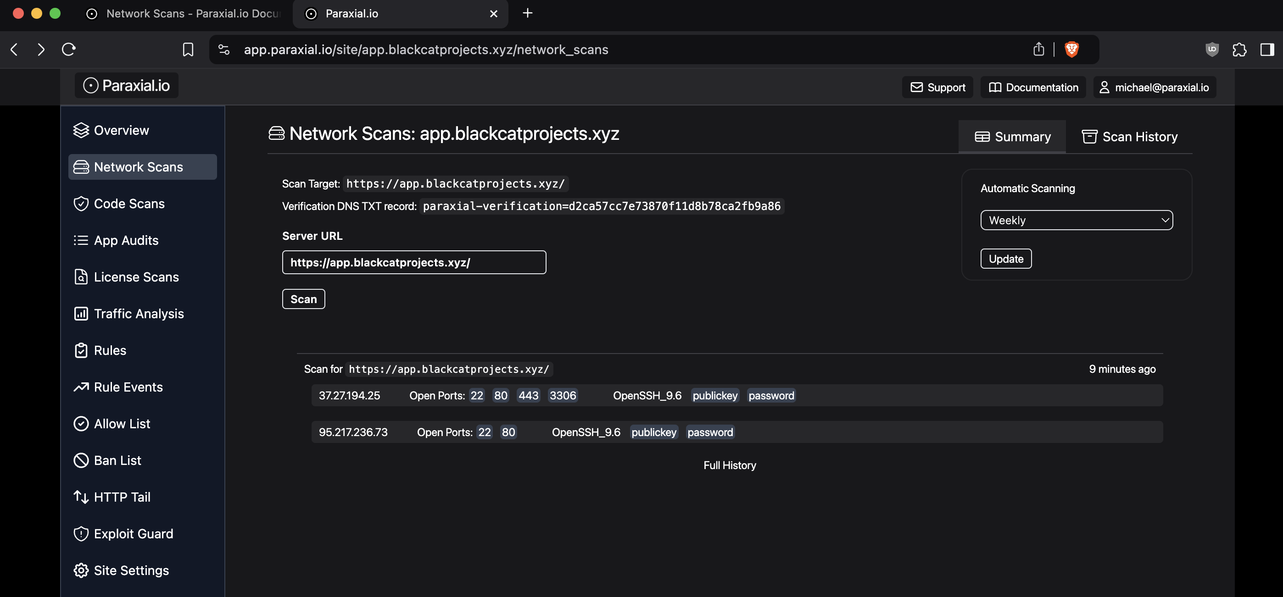Open Rule Events trend icon
The image size is (1283, 597).
pyautogui.click(x=81, y=387)
